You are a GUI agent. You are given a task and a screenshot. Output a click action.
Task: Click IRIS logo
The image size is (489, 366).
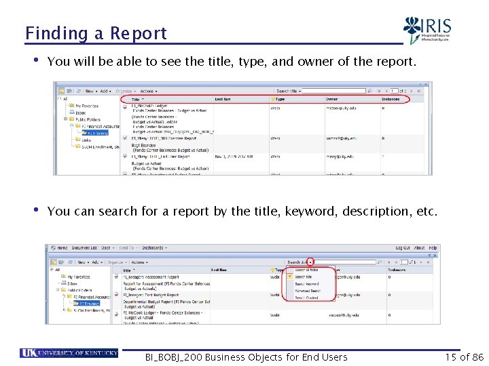(x=427, y=30)
